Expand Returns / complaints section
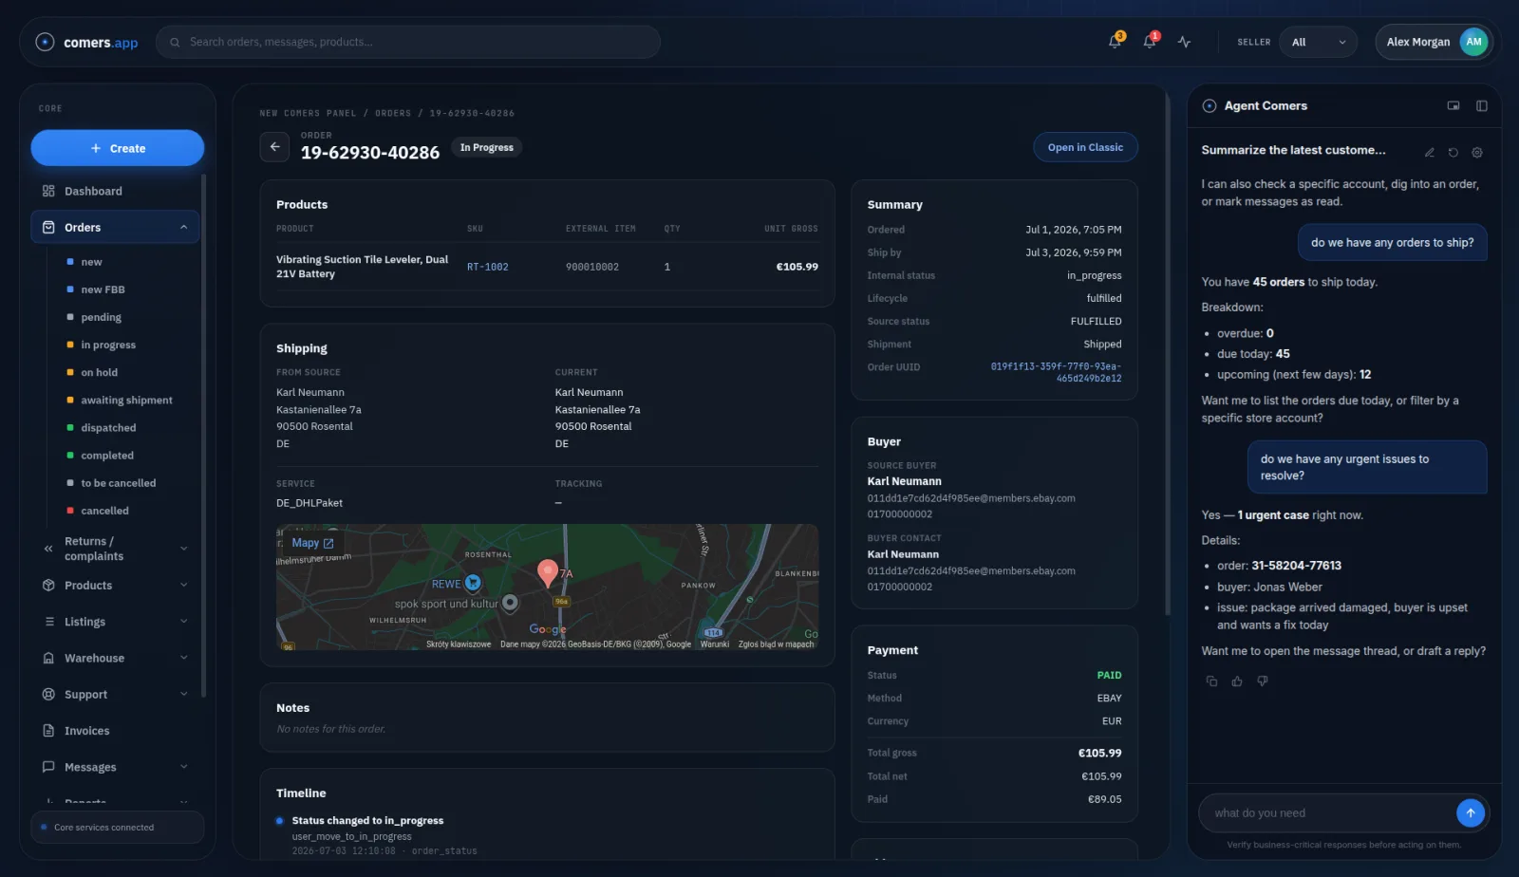Viewport: 1519px width, 877px height. 183,549
